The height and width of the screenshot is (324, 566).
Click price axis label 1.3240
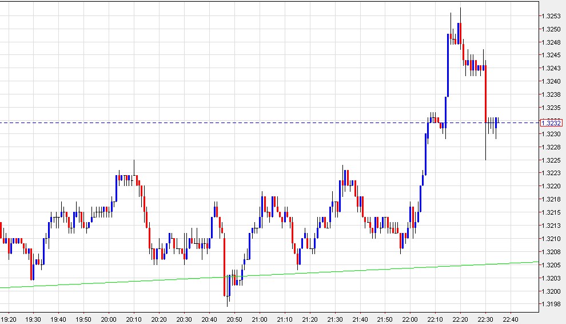click(x=551, y=81)
